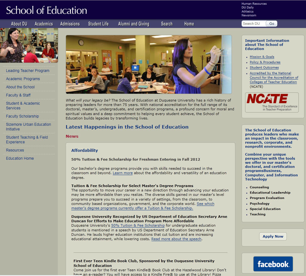The image size is (306, 276).
Task: Click the red News heading
Action: (72, 136)
